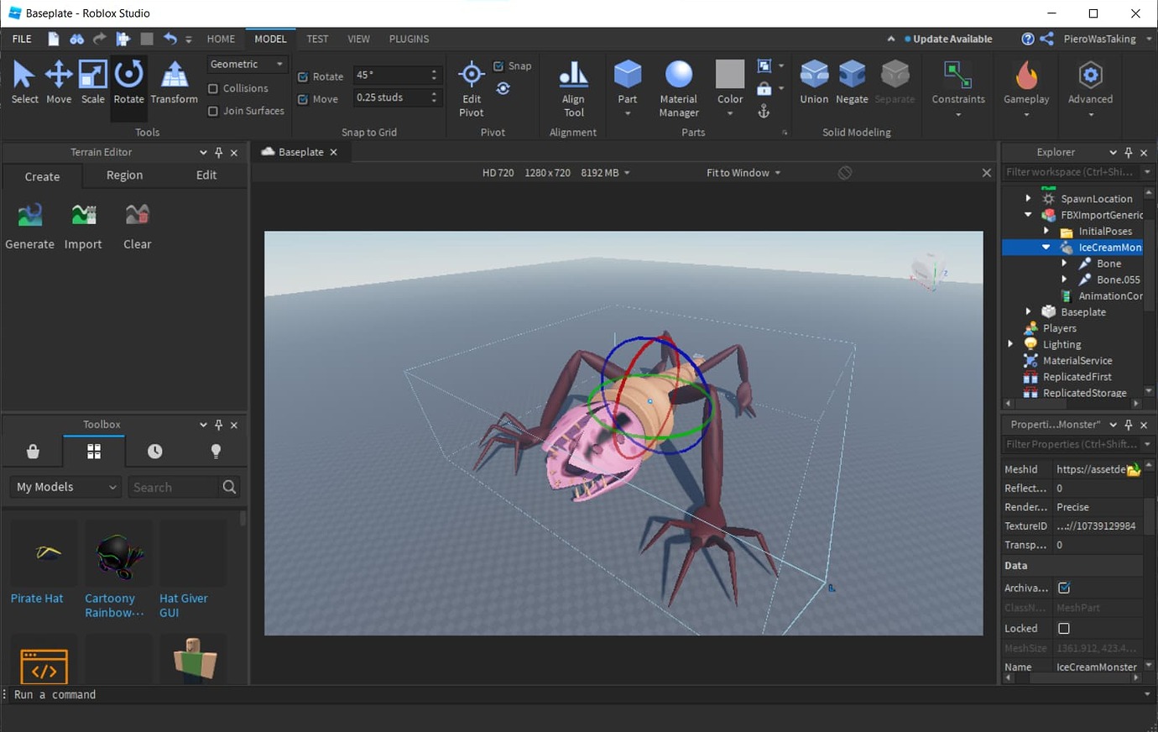Expand the Lighting service node
Screen dimensions: 1158x732
tap(1010, 344)
